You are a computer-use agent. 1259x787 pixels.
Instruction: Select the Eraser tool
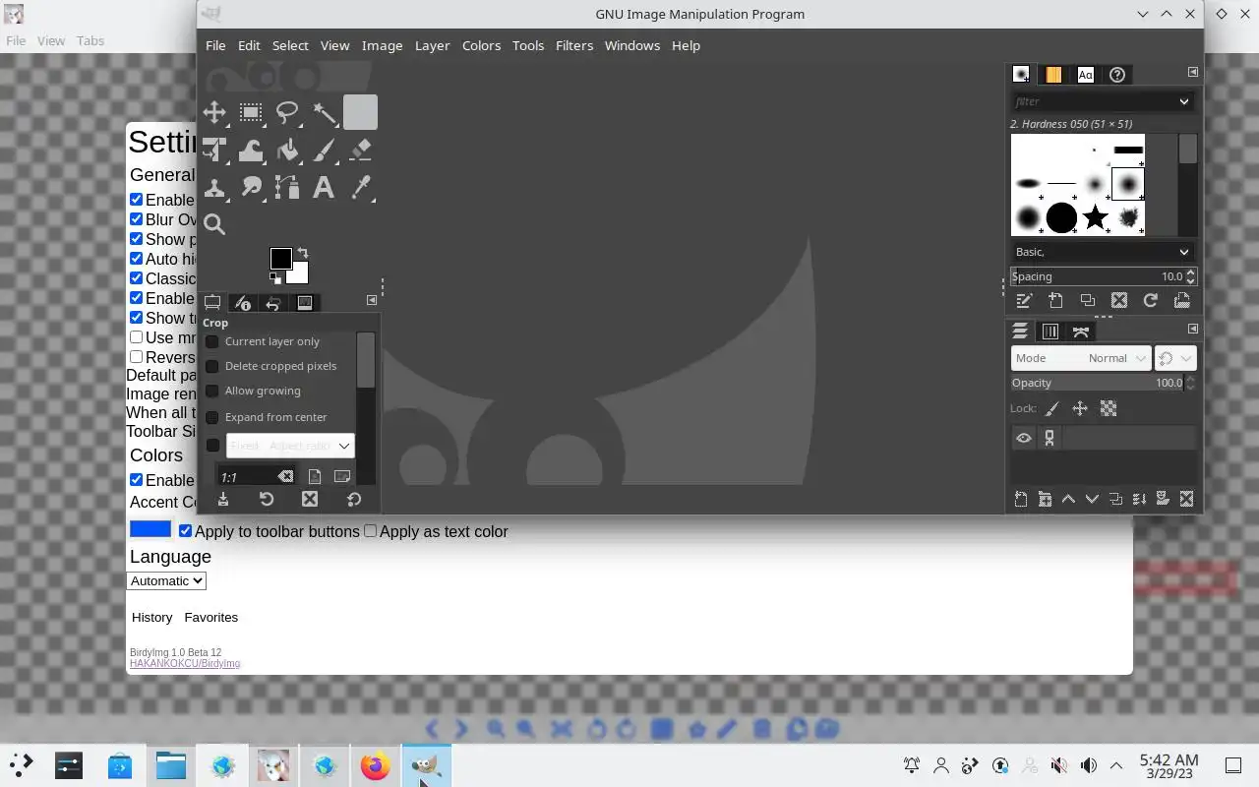(360, 150)
